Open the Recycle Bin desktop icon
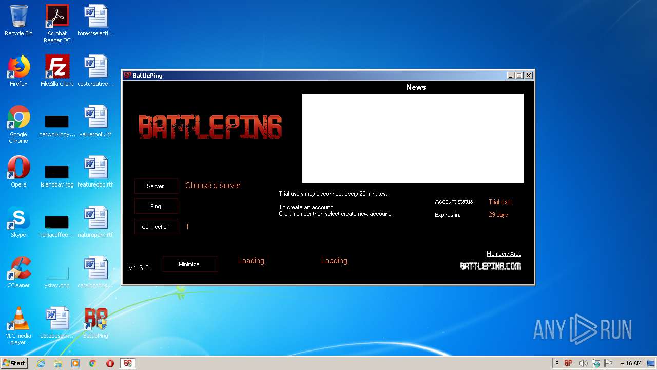 coord(18,21)
